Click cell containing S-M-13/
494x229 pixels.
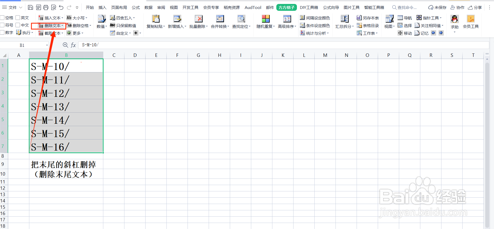66,106
